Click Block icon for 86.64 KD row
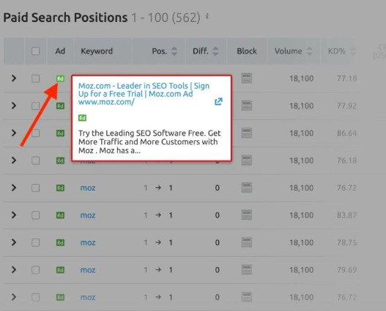386x311 pixels. pos(246,133)
